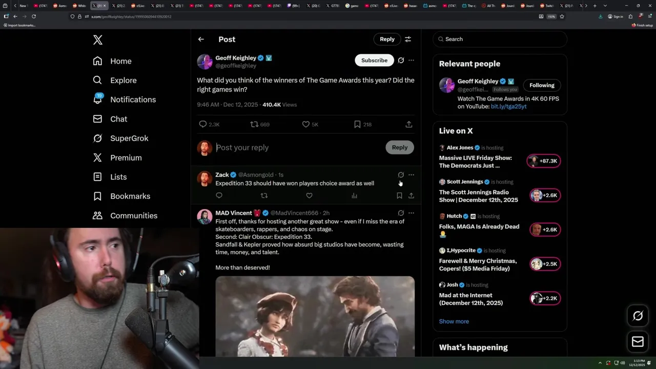
Task: Bookmark Zack's reply
Action: [399, 195]
